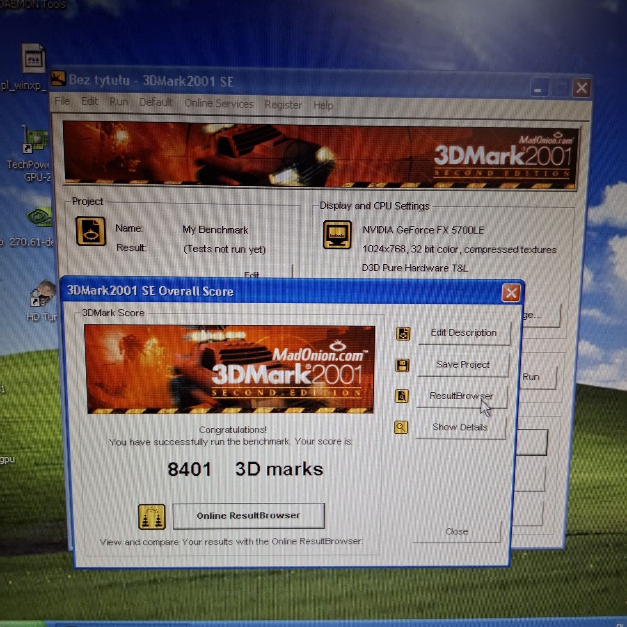The image size is (627, 627).
Task: Click the 3DMark2001 banner in main window
Action: tap(320, 156)
